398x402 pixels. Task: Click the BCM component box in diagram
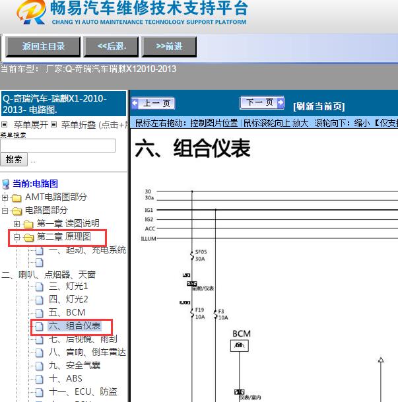240,346
